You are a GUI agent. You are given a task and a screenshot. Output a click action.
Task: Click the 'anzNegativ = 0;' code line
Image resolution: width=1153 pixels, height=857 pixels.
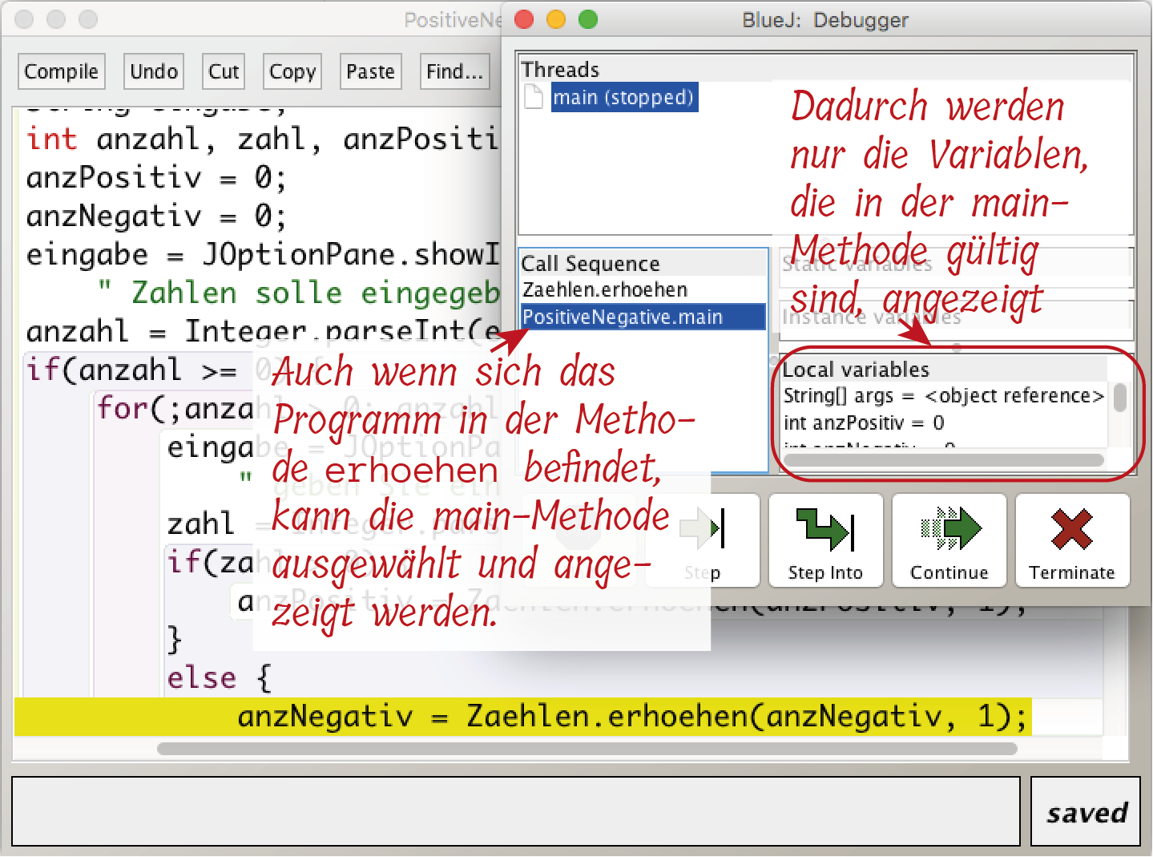(x=156, y=216)
